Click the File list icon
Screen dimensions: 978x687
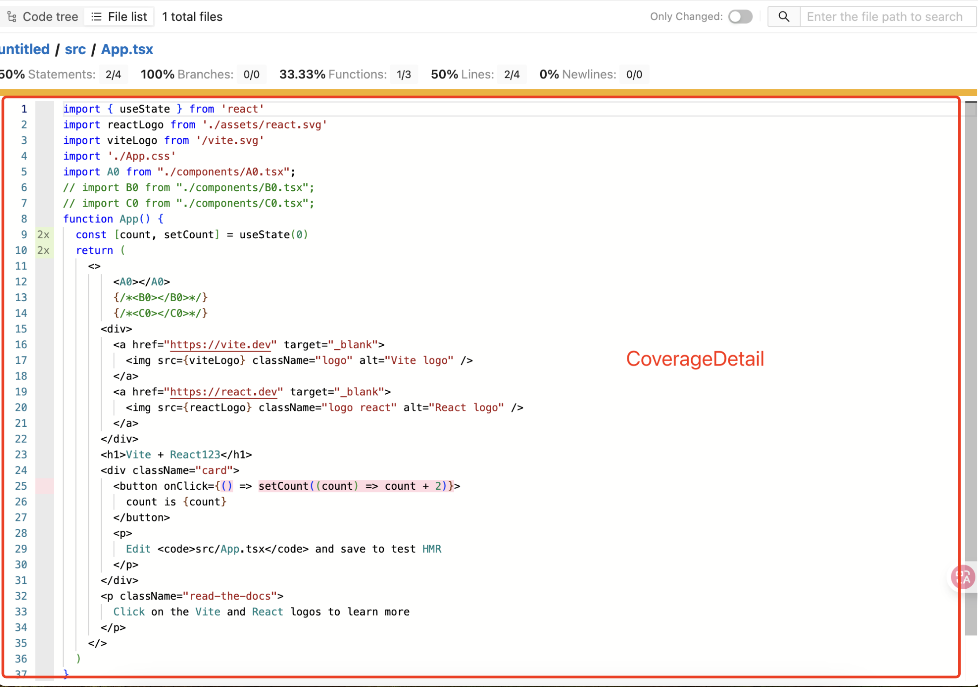(96, 17)
